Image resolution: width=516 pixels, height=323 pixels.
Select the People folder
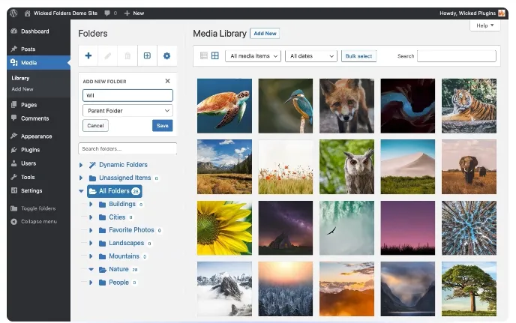point(117,283)
